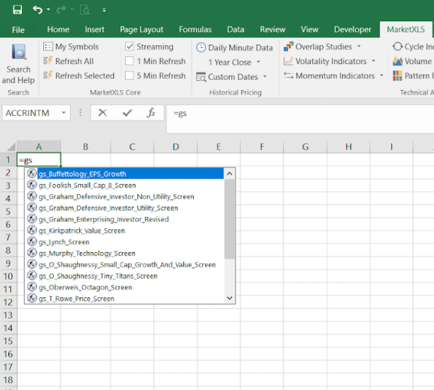Expand the 1 Year Close dropdown
This screenshot has height=390, width=434.
coord(258,62)
